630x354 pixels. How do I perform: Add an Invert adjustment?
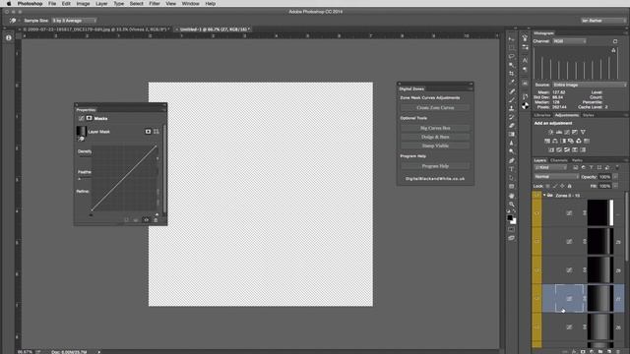coord(551,149)
